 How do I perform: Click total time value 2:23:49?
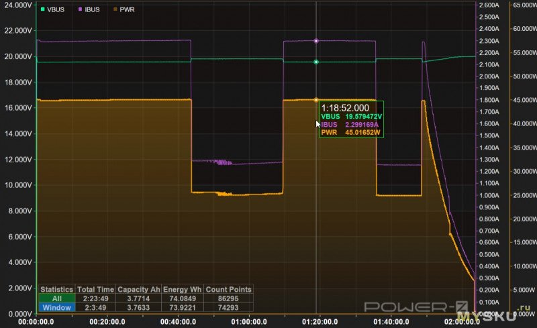tap(95, 298)
